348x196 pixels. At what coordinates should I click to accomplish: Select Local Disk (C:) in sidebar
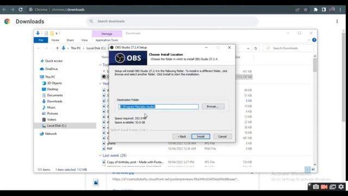pos(65,126)
